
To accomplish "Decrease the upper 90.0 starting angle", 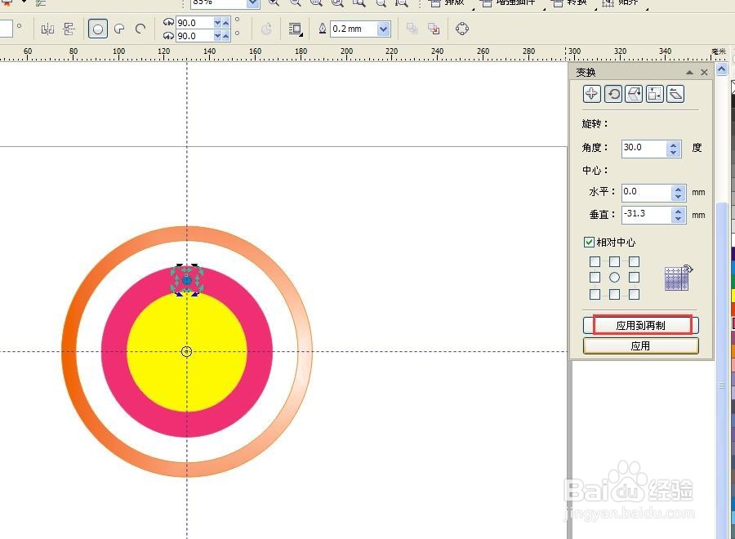I will click(x=217, y=23).
